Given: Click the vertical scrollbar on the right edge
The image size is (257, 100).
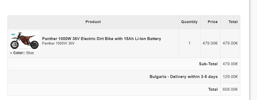Looking at the screenshot, I should [253, 50].
